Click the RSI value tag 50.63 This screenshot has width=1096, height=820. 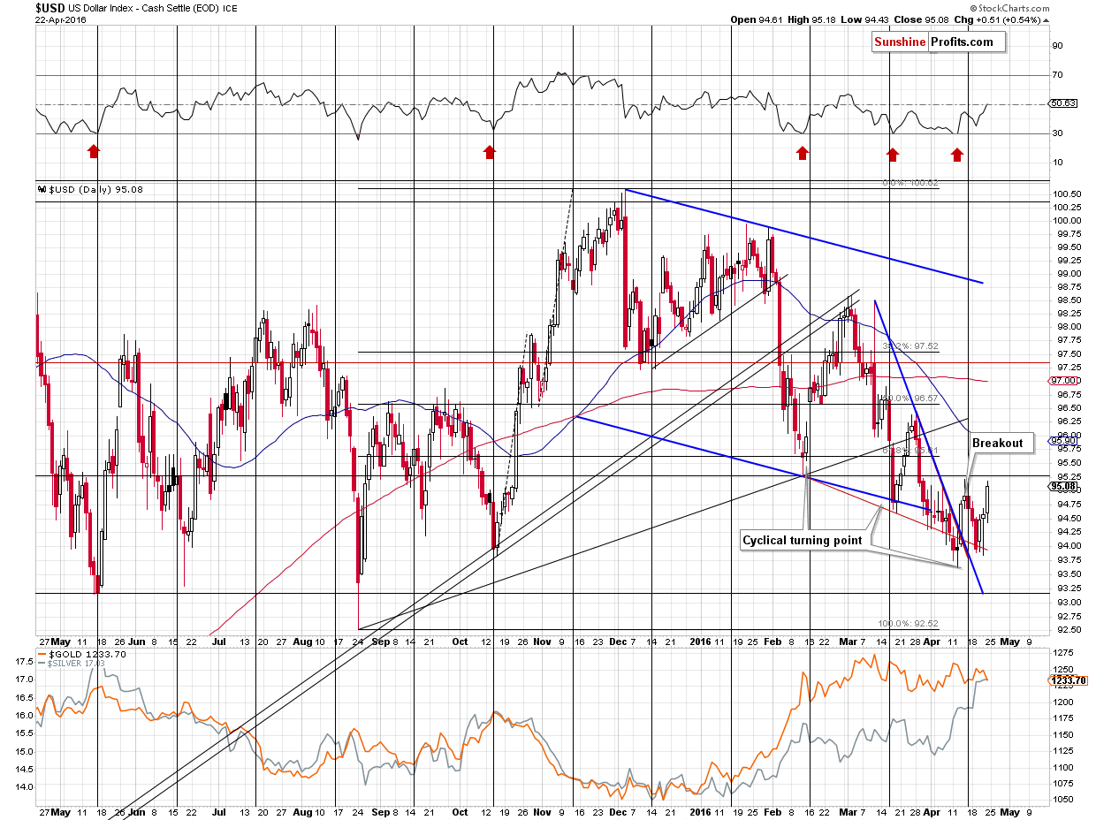[1062, 104]
